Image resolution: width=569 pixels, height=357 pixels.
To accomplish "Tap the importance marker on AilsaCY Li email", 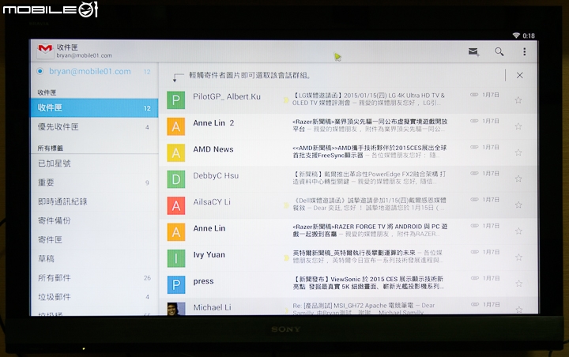I will [x=286, y=205].
